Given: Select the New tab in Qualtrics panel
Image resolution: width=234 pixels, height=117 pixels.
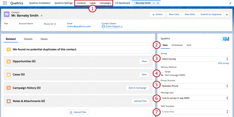Looking at the screenshot, I should (x=165, y=45).
